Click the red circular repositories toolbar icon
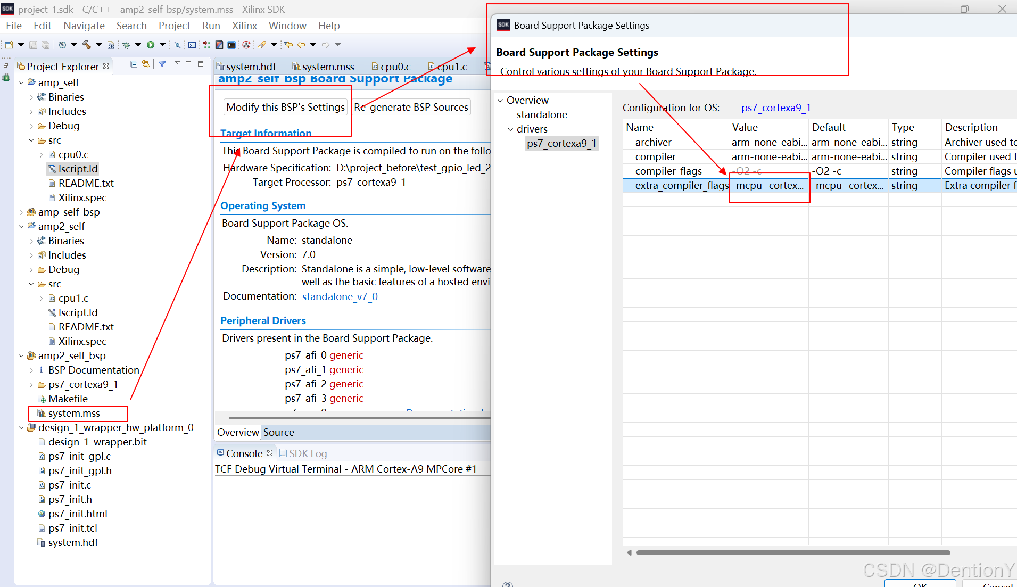The image size is (1017, 587). [246, 45]
